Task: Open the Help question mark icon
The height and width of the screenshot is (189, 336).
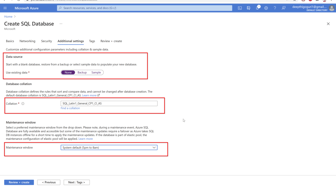Action: (x=275, y=8)
